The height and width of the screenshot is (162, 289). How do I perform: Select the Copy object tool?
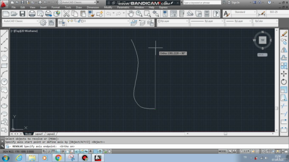click(284, 42)
